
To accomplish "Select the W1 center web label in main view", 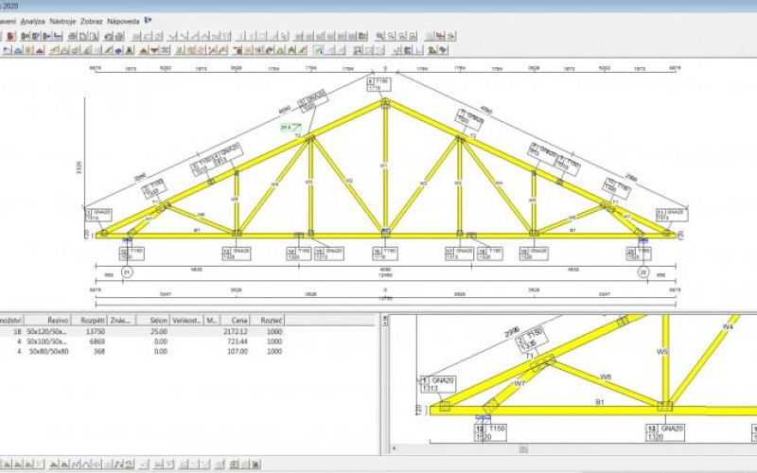I will tap(384, 166).
